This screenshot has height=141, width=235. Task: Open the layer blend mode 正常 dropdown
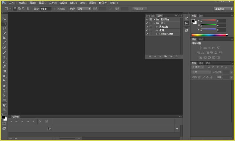(201, 72)
